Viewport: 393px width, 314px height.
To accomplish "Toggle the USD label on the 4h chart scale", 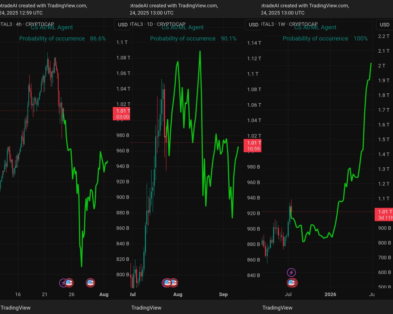I will pos(122,25).
